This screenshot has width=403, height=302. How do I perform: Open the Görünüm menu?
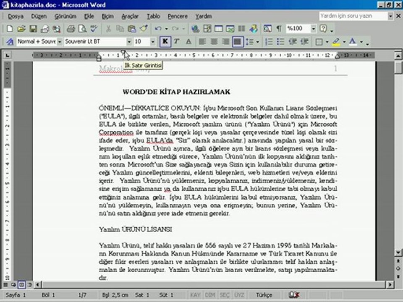coord(65,16)
